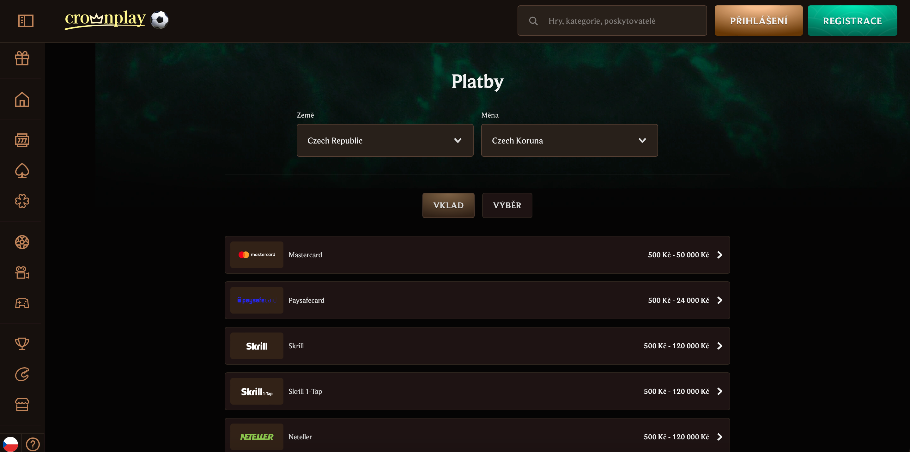Focus the games search input field

point(612,21)
